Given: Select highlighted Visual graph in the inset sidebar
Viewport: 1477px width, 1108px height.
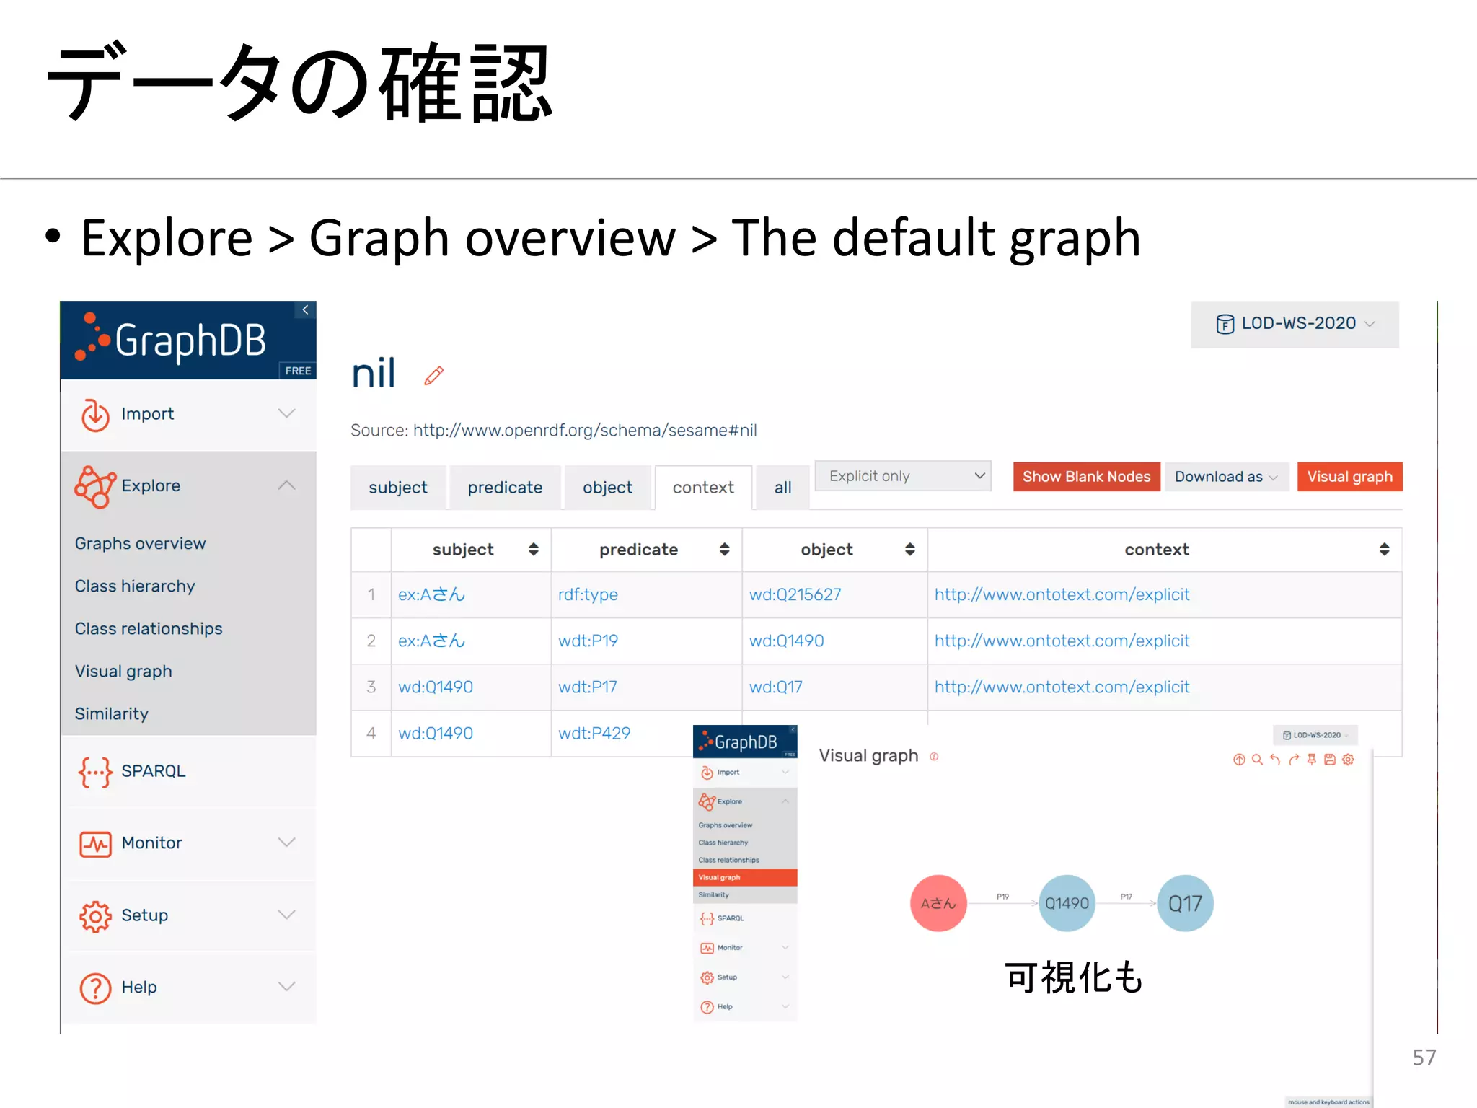Looking at the screenshot, I should tap(745, 877).
